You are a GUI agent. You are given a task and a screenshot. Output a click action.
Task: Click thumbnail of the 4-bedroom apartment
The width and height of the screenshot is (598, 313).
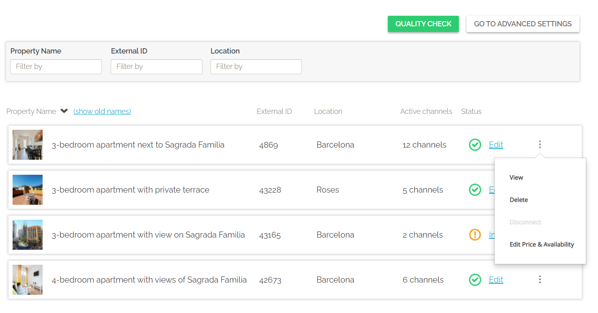tap(28, 280)
